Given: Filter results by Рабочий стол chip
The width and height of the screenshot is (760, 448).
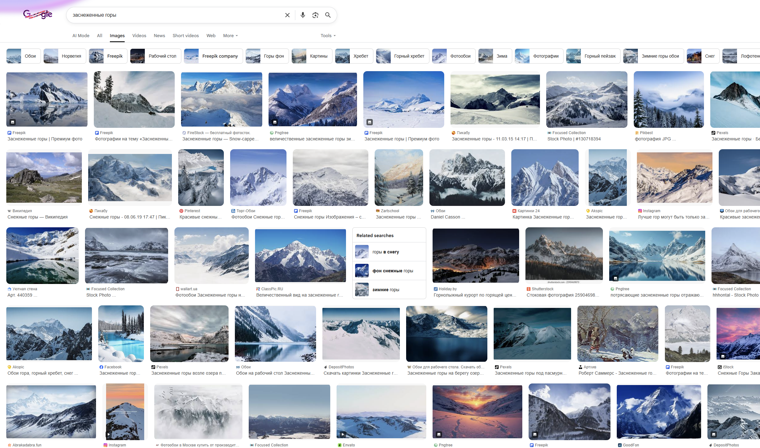Looking at the screenshot, I should [x=156, y=56].
